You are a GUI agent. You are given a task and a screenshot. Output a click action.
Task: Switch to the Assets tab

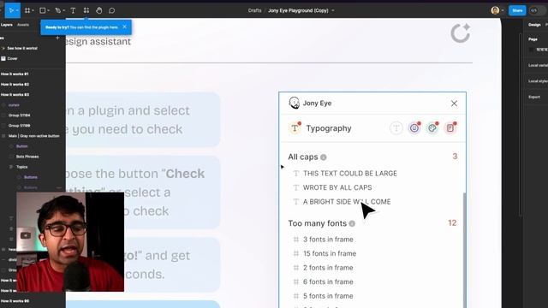pos(23,25)
